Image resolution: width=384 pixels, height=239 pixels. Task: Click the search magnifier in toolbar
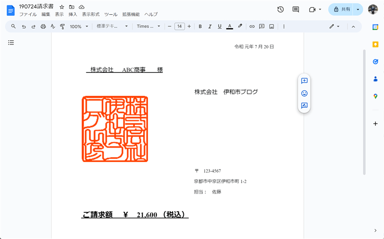(x=13, y=26)
